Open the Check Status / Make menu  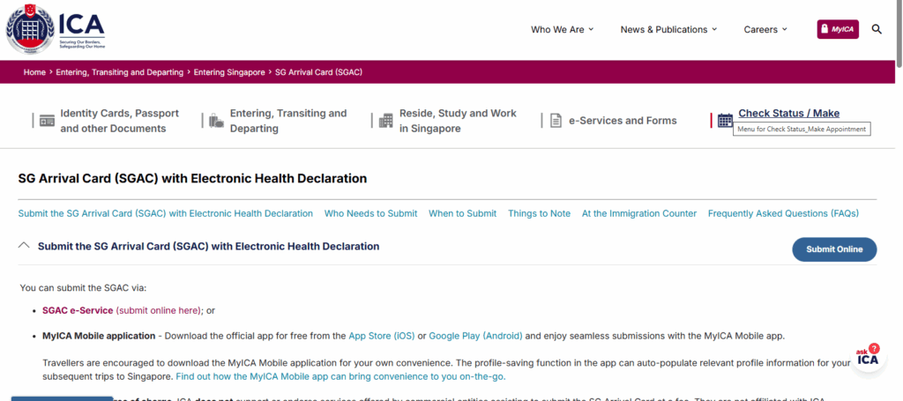pyautogui.click(x=788, y=113)
